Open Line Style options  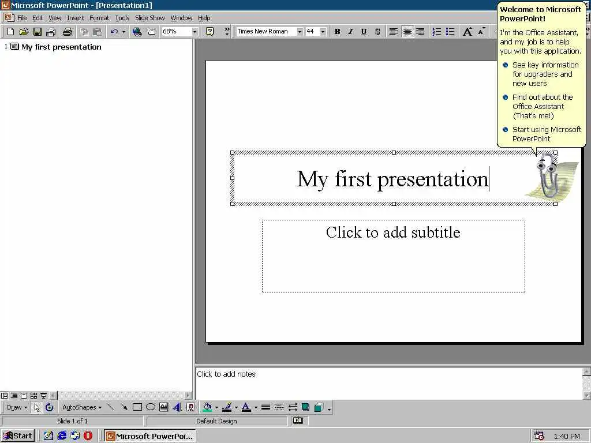(x=265, y=407)
